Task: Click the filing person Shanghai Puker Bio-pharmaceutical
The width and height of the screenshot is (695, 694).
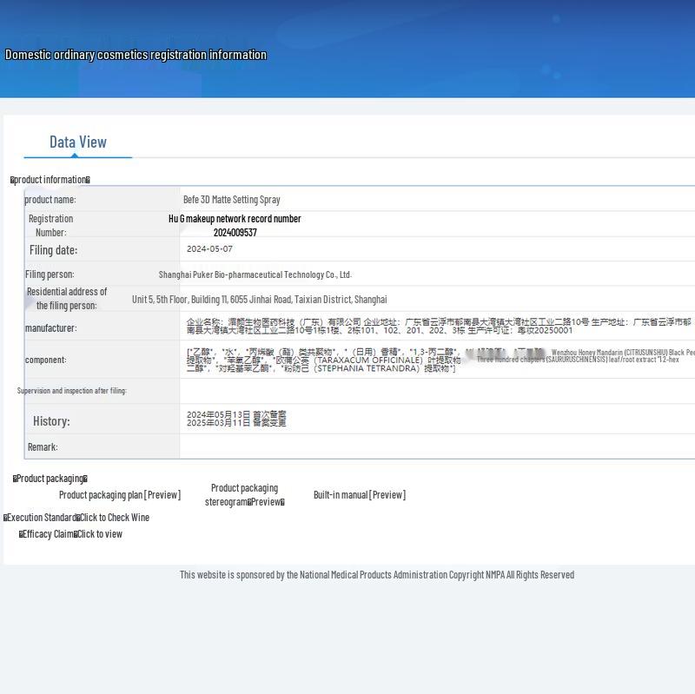Action: click(255, 274)
